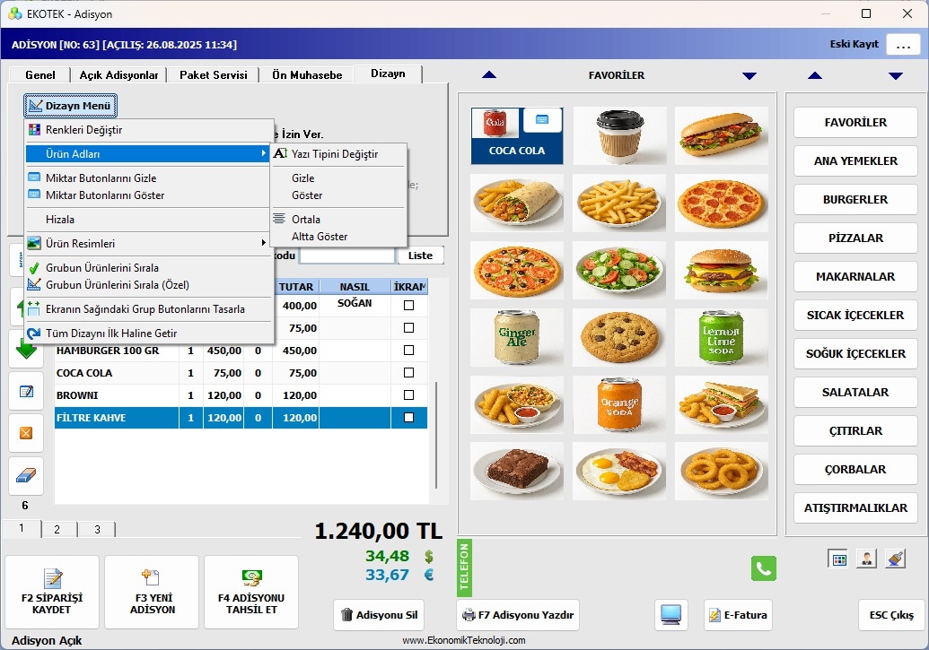Choose Renkleri Değiştir menu item
Viewport: 929px width, 650px height.
click(x=148, y=130)
